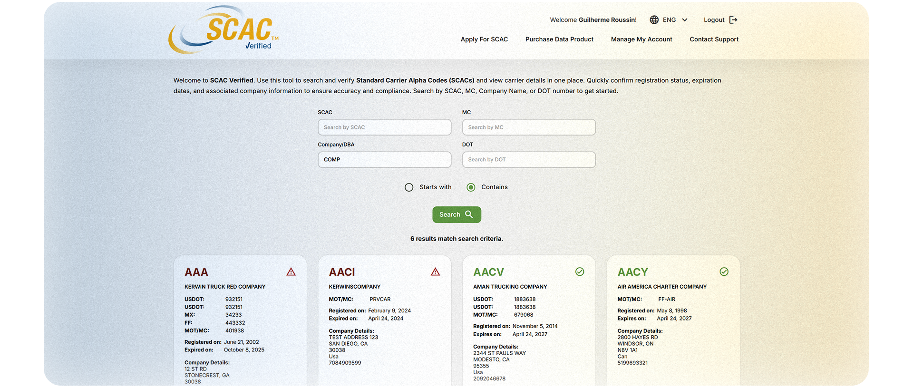
Task: Click phone number 2092046678
Action: (489, 379)
